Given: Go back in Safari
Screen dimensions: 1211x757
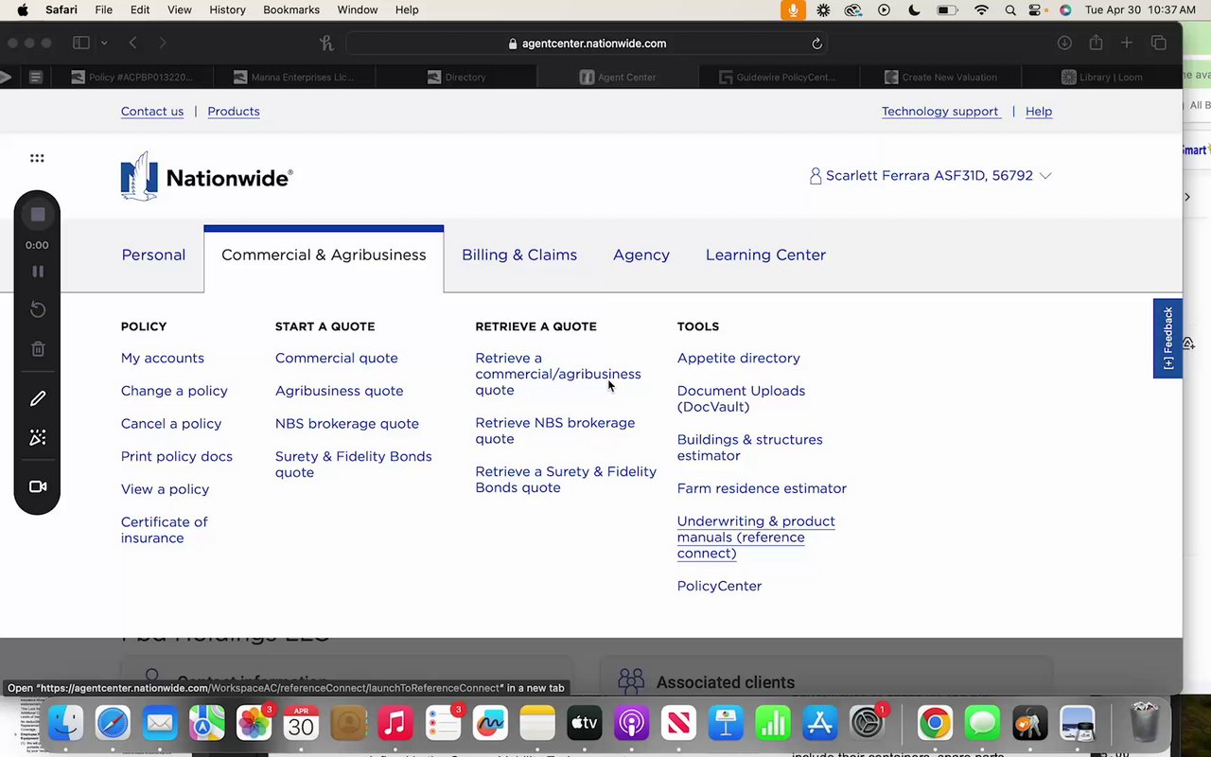Looking at the screenshot, I should point(132,44).
